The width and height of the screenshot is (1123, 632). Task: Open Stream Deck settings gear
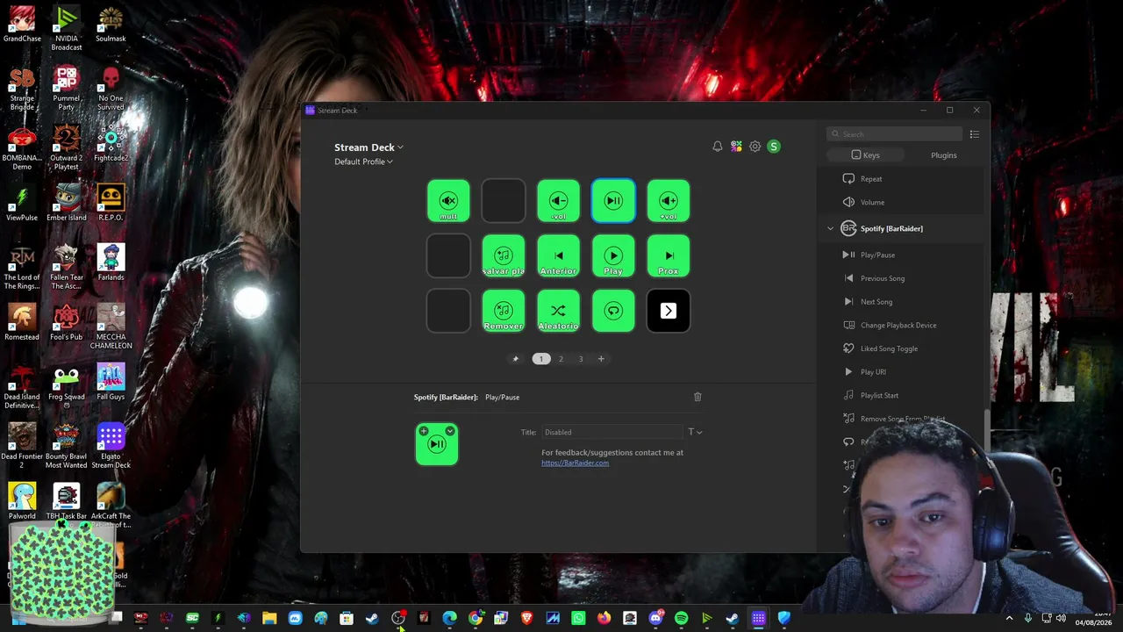[x=755, y=147]
